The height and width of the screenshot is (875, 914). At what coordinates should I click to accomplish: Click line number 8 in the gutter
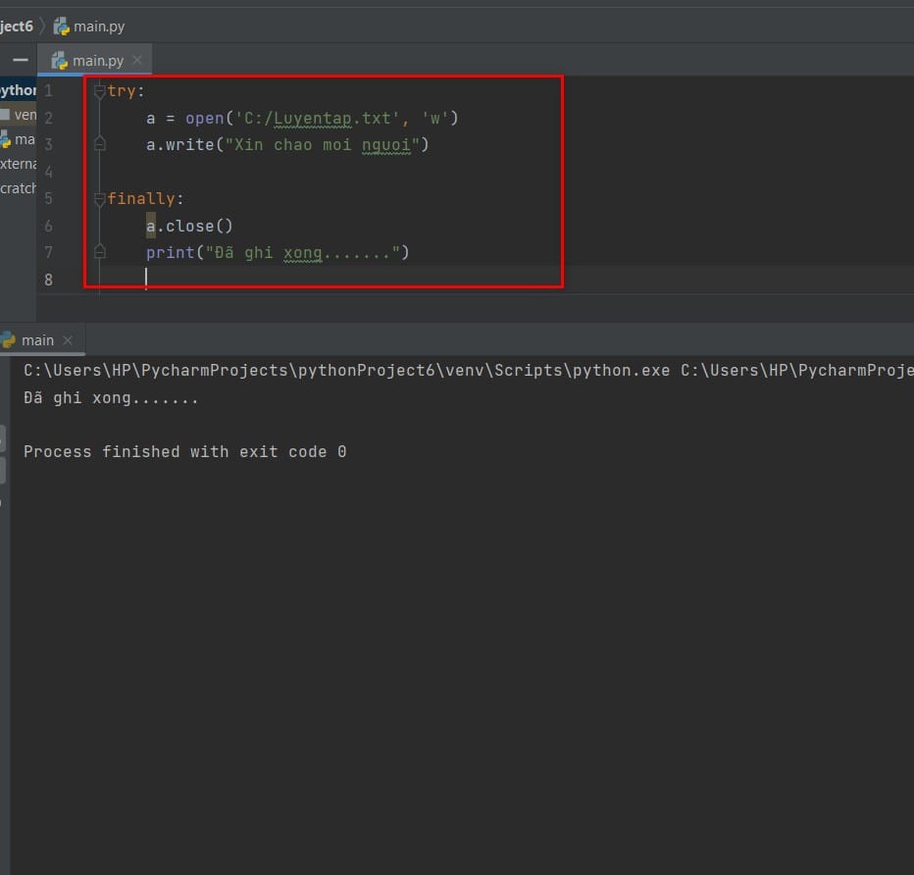48,280
